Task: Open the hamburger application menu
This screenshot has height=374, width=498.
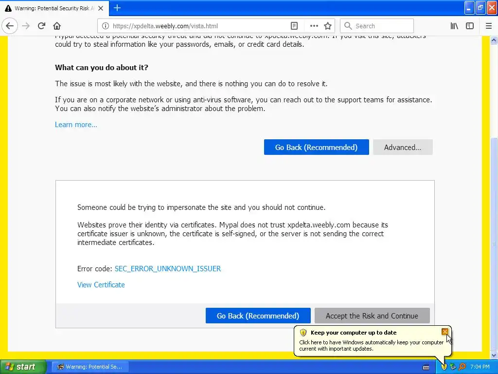Action: 489,26
